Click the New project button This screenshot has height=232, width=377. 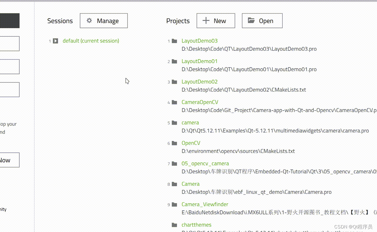pos(216,21)
